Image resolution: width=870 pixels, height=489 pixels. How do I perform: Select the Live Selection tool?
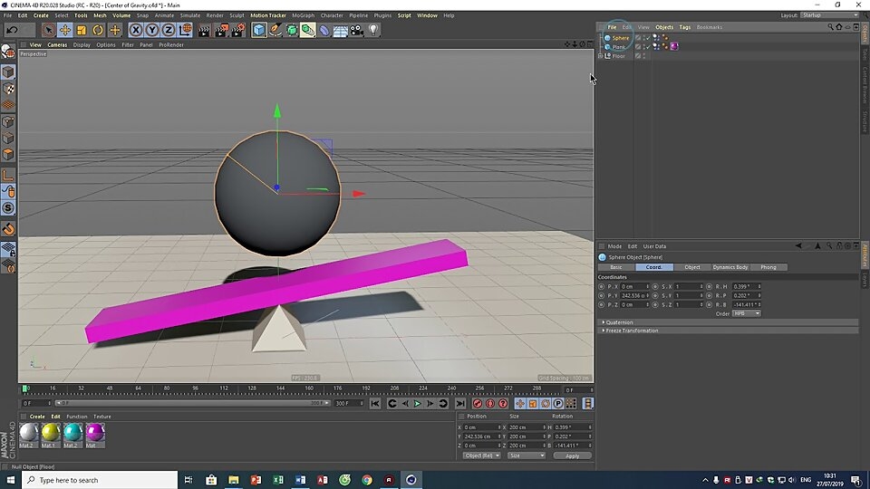click(48, 30)
